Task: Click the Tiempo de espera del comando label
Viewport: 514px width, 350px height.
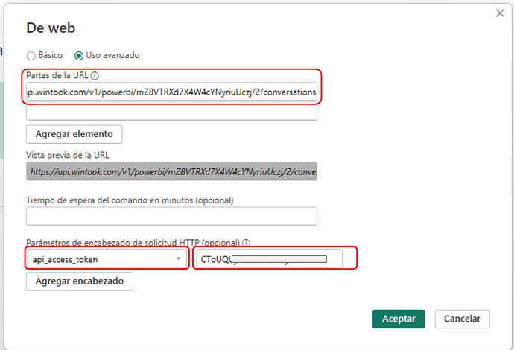Action: pyautogui.click(x=130, y=200)
